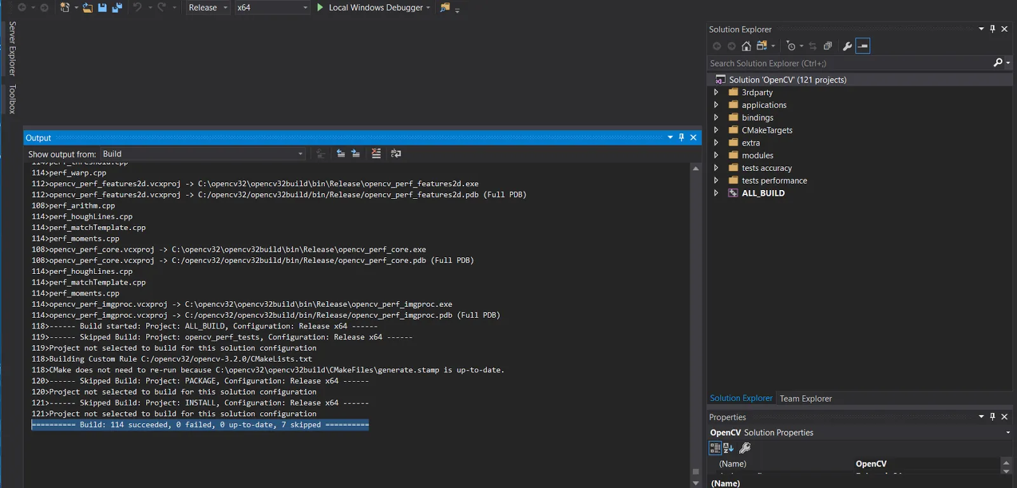Click the 'Build: 114 succeeded' summary line
This screenshot has height=488, width=1017.
(x=200, y=424)
